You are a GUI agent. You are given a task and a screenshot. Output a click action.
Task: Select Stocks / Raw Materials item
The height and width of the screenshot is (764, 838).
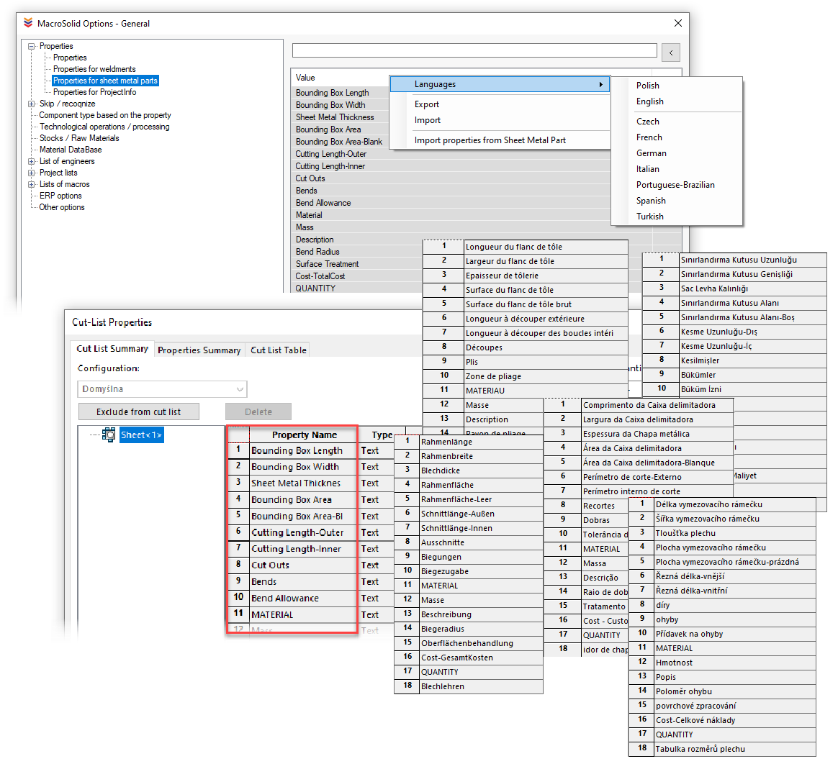79,138
